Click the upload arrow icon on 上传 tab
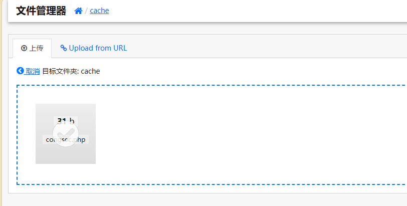The height and width of the screenshot is (206, 407). [24, 48]
